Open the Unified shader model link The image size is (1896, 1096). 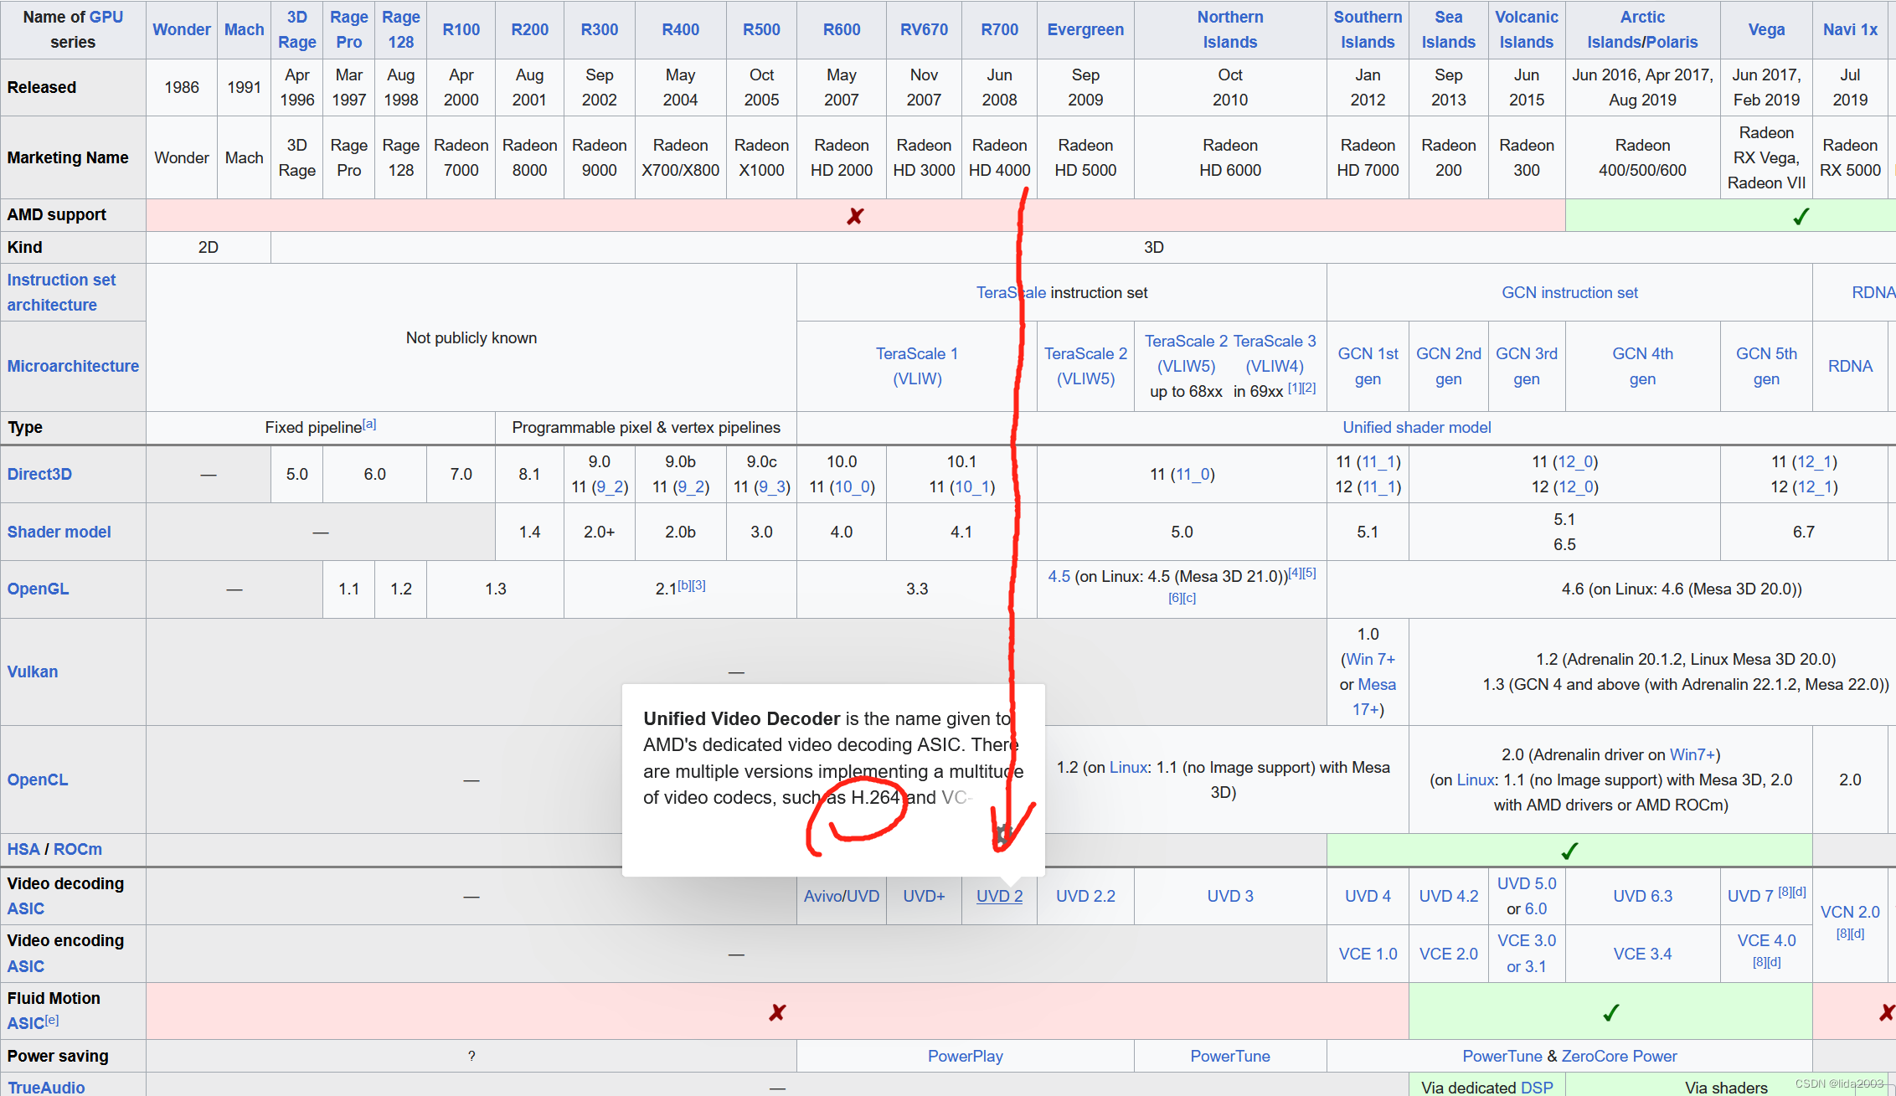(1416, 427)
